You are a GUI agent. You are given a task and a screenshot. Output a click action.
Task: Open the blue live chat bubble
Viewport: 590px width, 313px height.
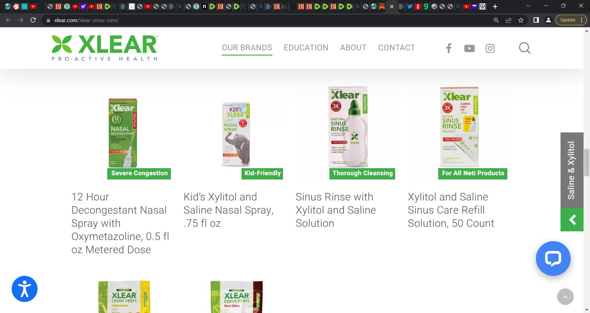[553, 258]
